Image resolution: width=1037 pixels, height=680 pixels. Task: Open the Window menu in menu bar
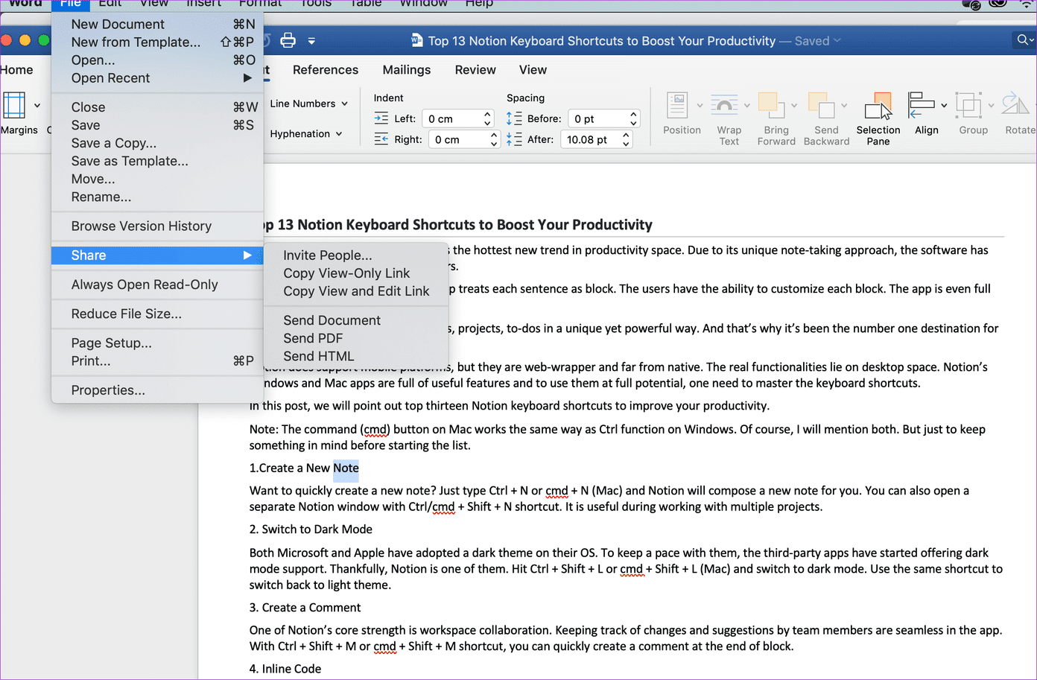pos(423,4)
